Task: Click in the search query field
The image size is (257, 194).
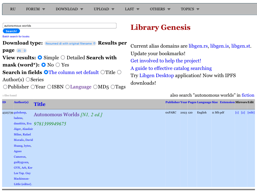Action: point(60,26)
